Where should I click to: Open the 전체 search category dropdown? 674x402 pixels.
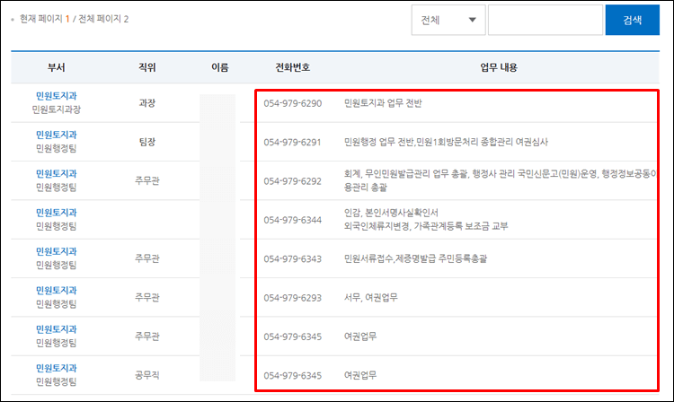point(448,20)
